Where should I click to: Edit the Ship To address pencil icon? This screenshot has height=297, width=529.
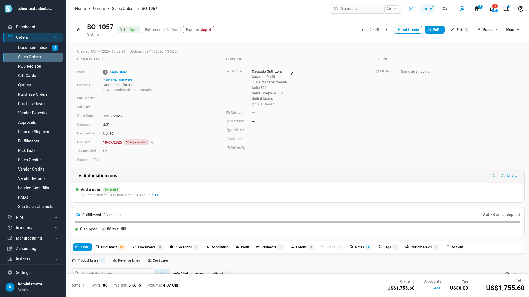[292, 73]
